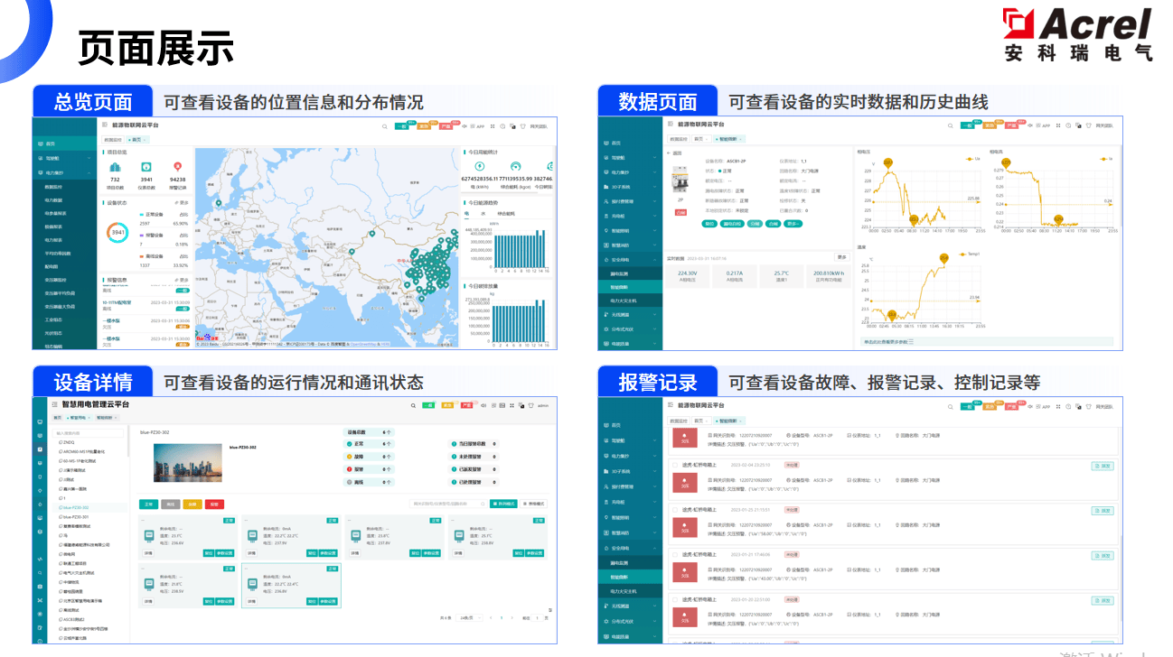Expand 分布式光伏 in the 数据页面 sidebar
The height and width of the screenshot is (657, 1173).
pos(630,328)
